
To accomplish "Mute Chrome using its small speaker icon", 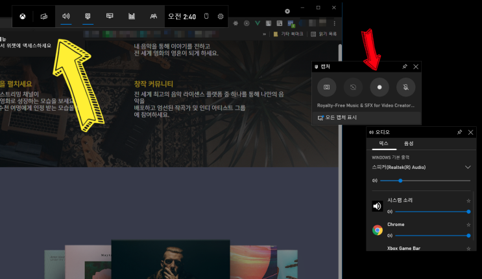I will 390,236.
